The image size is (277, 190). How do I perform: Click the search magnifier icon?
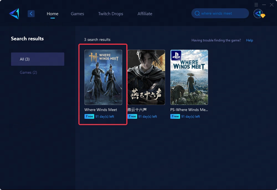tap(197, 13)
